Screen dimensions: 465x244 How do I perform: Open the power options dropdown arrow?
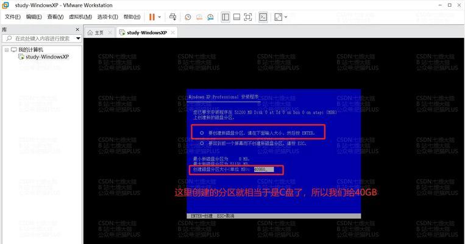pos(159,17)
